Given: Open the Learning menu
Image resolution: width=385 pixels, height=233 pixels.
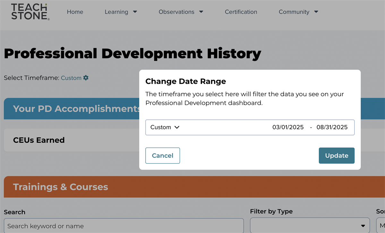Looking at the screenshot, I should (x=116, y=12).
